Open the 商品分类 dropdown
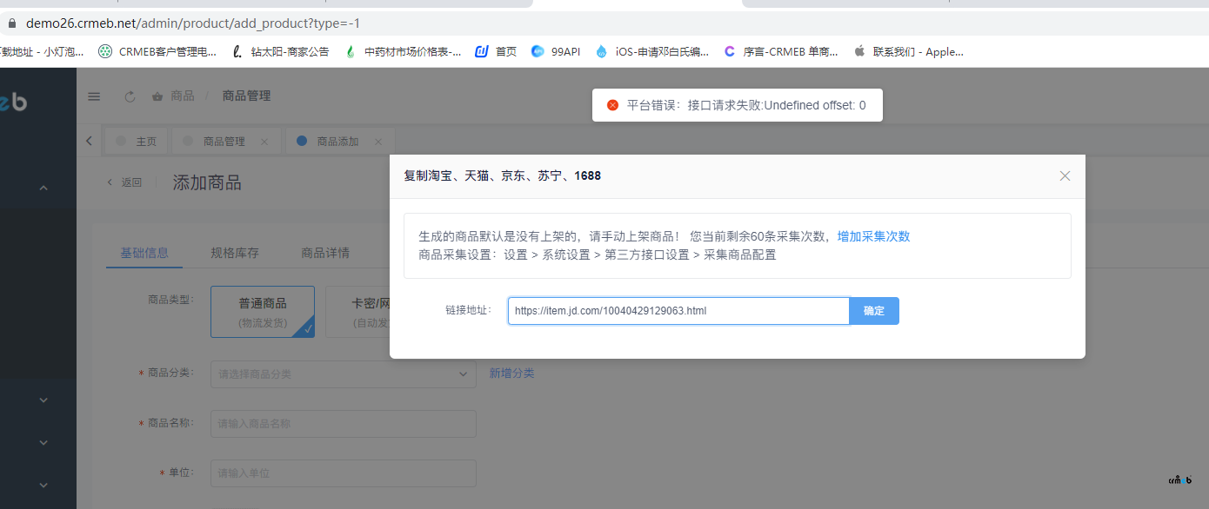The image size is (1209, 509). tap(344, 373)
